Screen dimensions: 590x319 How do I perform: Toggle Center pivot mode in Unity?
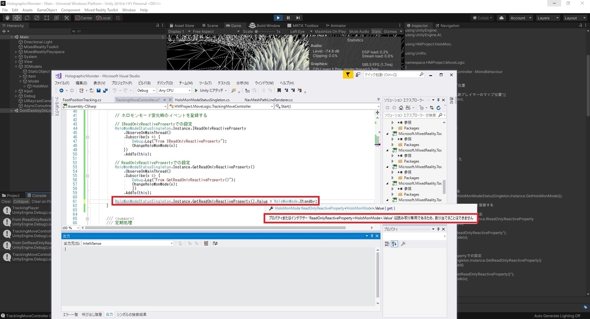(84, 18)
